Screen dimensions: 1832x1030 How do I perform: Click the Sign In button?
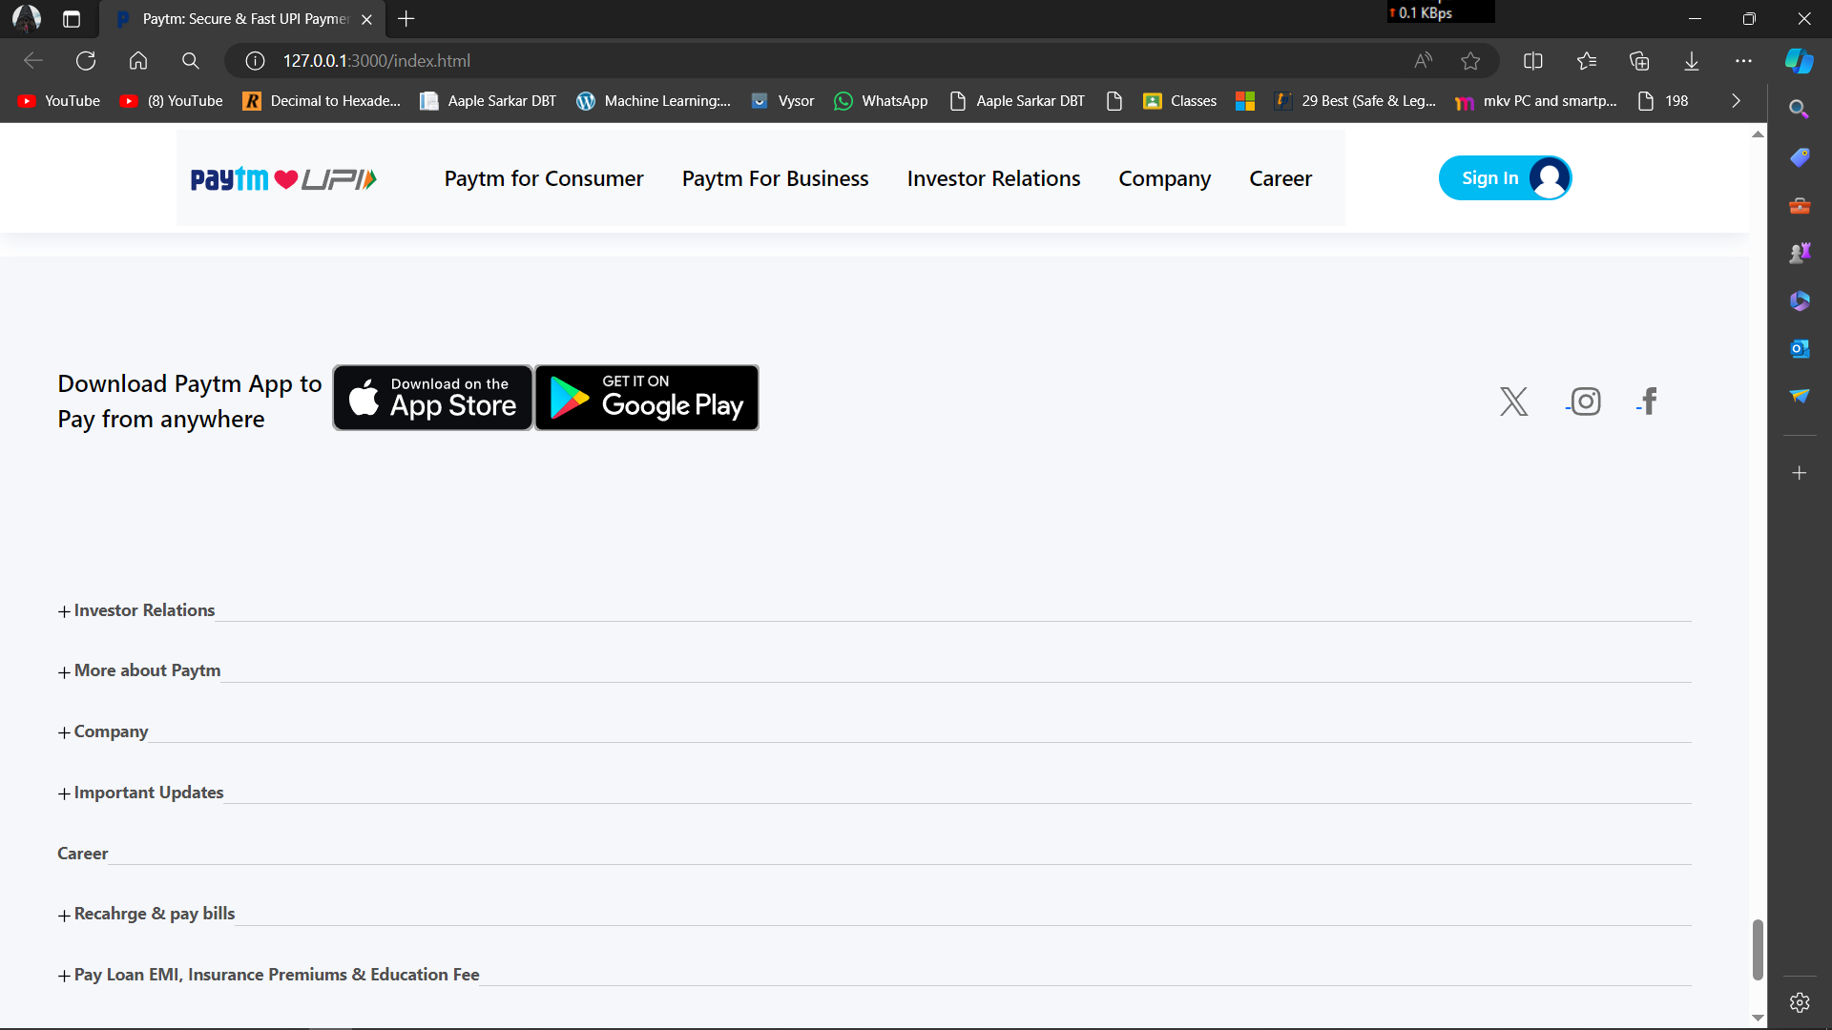[x=1504, y=178]
